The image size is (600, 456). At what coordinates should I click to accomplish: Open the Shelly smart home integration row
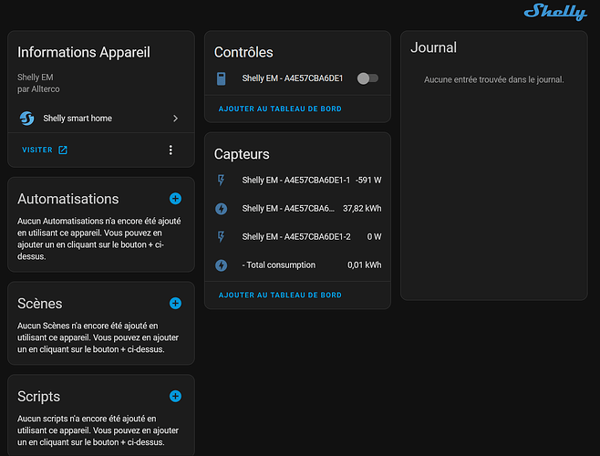[101, 119]
